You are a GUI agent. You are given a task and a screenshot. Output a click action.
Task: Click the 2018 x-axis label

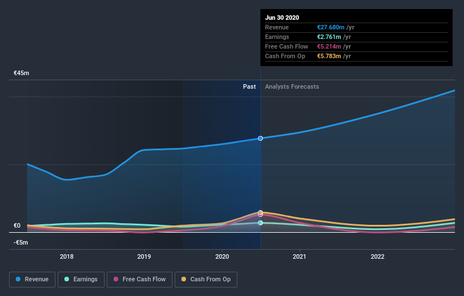(67, 256)
